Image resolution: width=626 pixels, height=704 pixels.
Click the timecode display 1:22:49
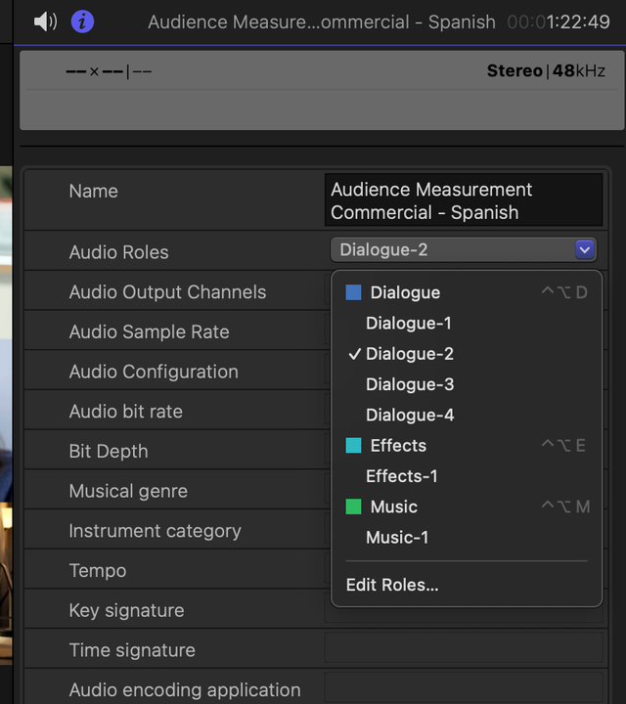point(559,22)
